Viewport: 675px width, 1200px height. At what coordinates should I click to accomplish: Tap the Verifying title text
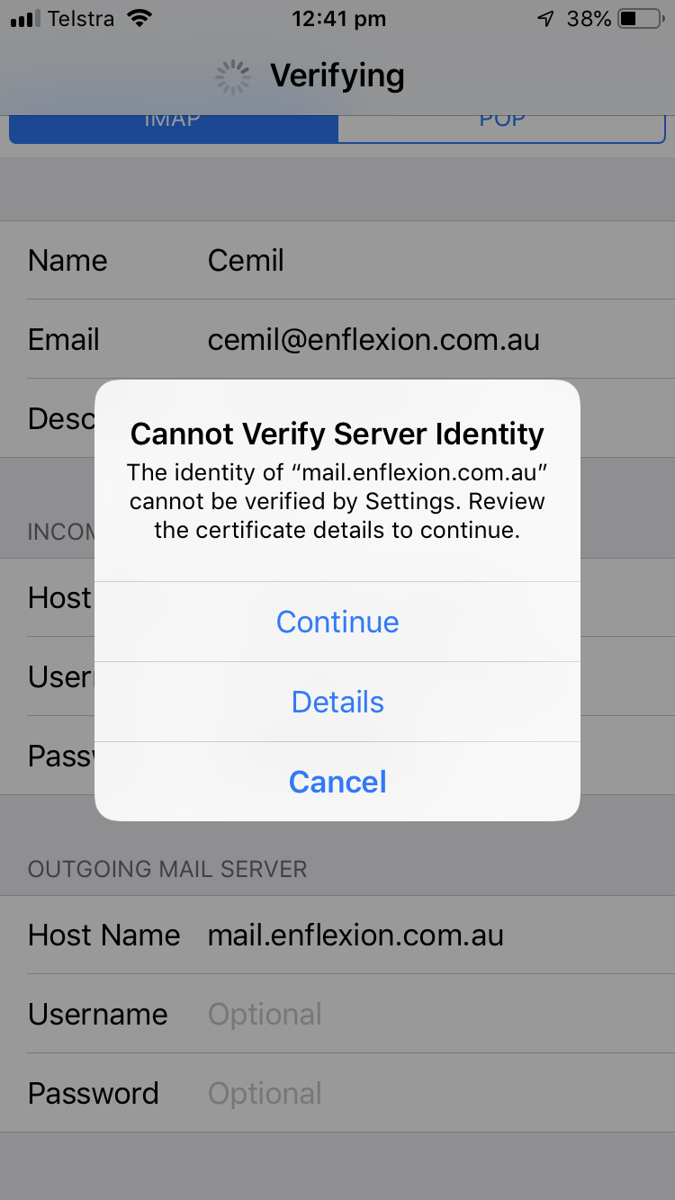tap(337, 76)
